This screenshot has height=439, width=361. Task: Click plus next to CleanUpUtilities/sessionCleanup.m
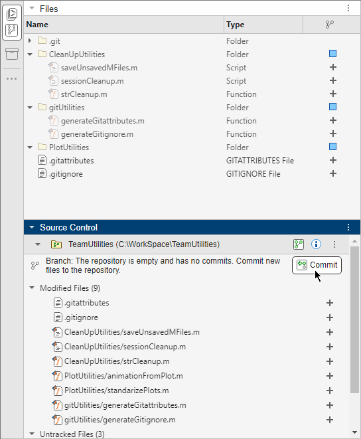coord(330,347)
